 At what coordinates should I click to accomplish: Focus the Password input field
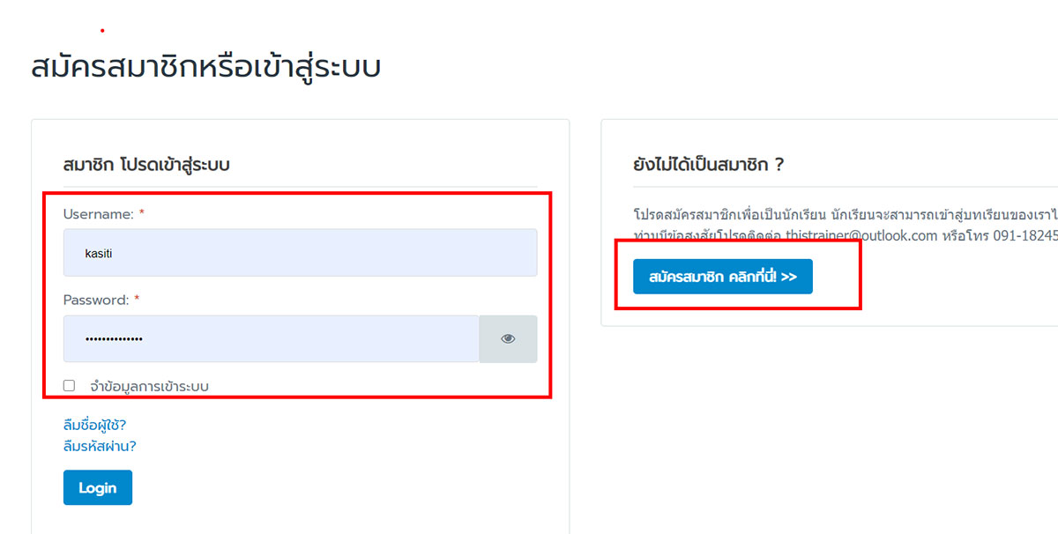point(271,338)
